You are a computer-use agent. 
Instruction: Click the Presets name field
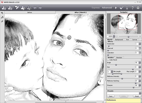click(x=123, y=93)
